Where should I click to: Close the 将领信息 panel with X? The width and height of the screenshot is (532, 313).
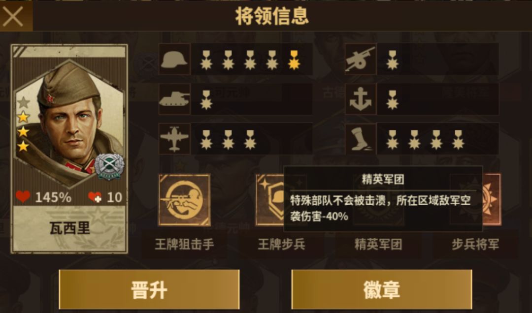pyautogui.click(x=13, y=17)
